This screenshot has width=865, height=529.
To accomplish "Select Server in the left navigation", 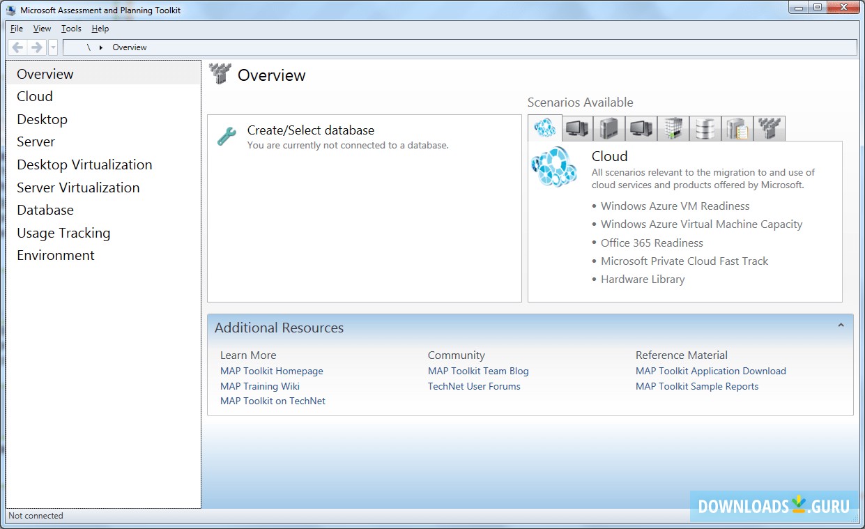I will [x=103, y=141].
